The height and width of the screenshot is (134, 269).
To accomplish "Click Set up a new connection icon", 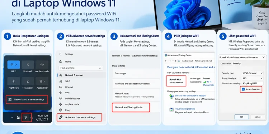I will [x=171, y=96].
